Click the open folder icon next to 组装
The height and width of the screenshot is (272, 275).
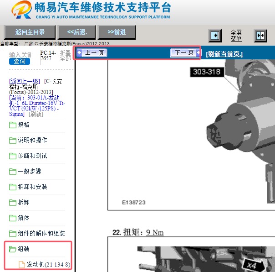(13, 249)
